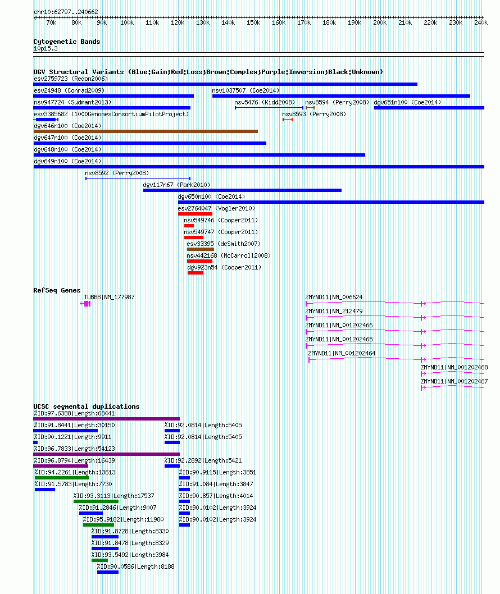Select variant label dgv646n100 (Coe2014)
Viewport: 500px width, 594px height.
[67, 126]
